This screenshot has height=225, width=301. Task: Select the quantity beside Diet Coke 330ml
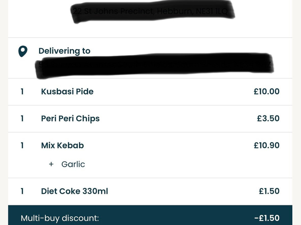pyautogui.click(x=22, y=191)
